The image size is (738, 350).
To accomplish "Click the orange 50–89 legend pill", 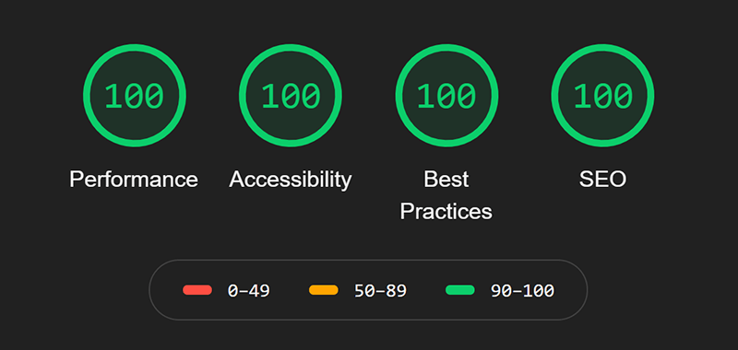I will click(324, 290).
